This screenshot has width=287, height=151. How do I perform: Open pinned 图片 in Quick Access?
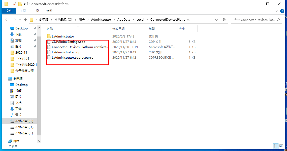18,47
